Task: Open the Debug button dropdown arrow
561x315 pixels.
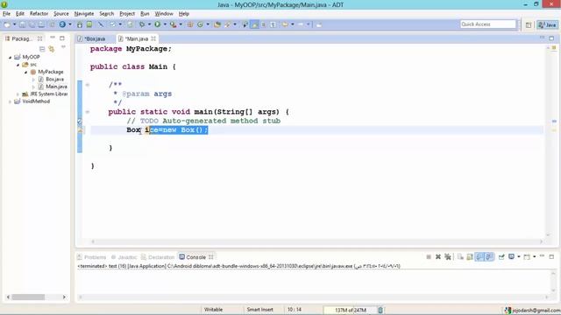Action: pyautogui.click(x=149, y=24)
